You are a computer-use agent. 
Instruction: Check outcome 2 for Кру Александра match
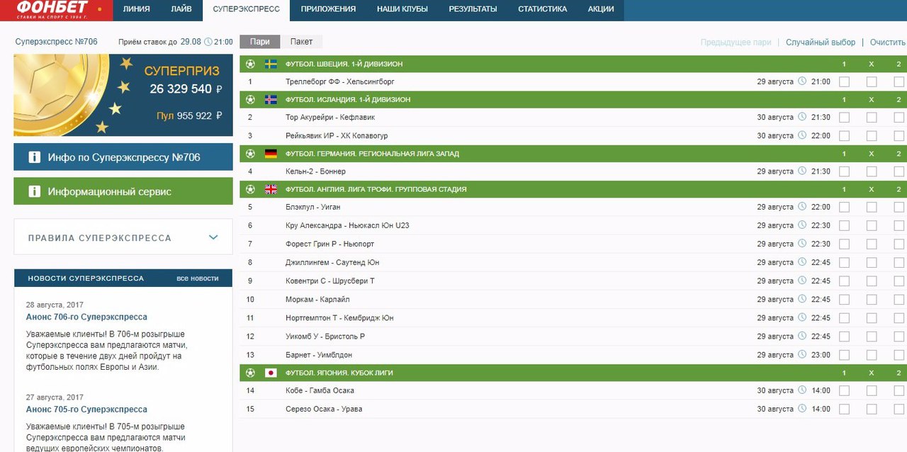[x=898, y=225]
